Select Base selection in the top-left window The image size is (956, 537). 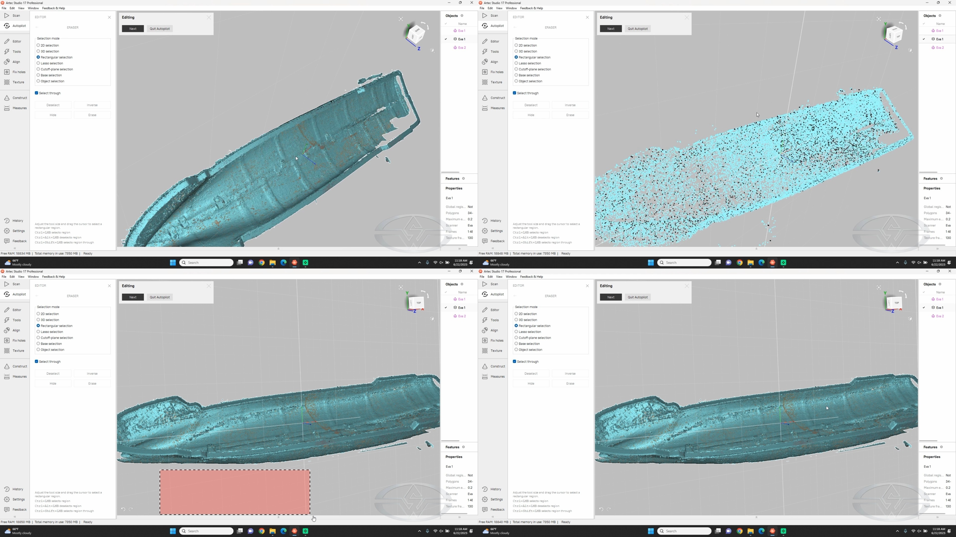click(x=49, y=75)
